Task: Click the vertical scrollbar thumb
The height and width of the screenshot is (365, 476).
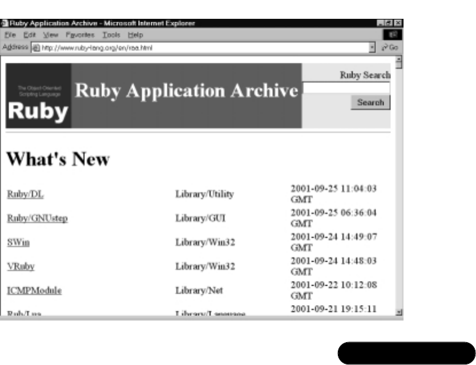Action: pyautogui.click(x=399, y=65)
